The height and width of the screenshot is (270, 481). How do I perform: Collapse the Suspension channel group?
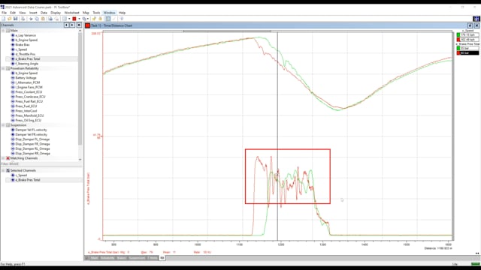[x=3, y=125]
